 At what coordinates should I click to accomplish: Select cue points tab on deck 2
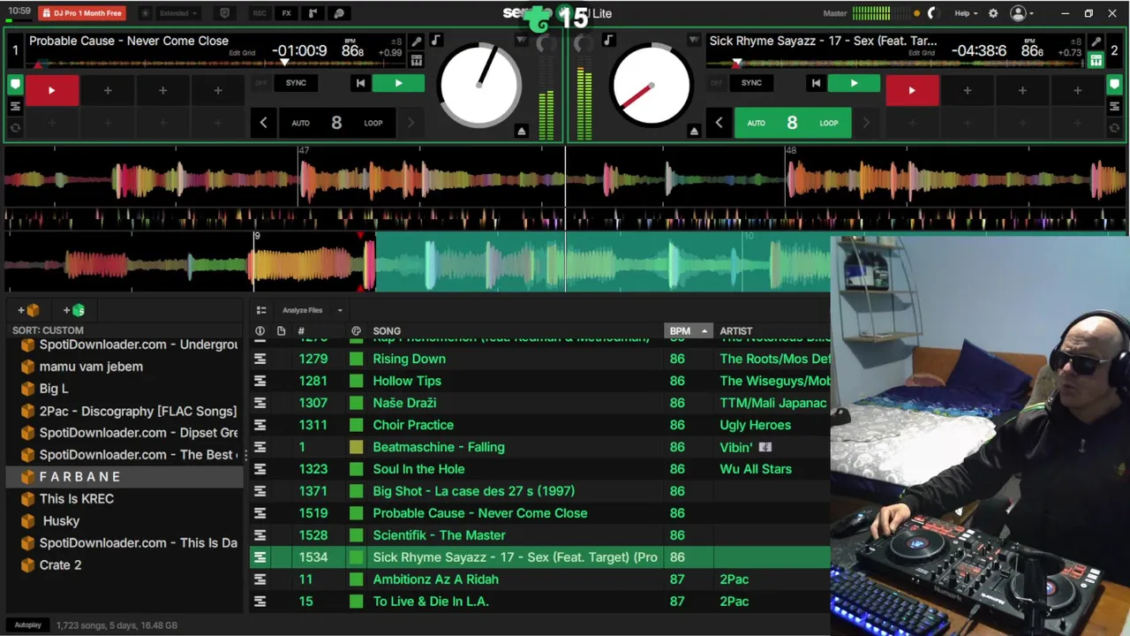click(1115, 86)
